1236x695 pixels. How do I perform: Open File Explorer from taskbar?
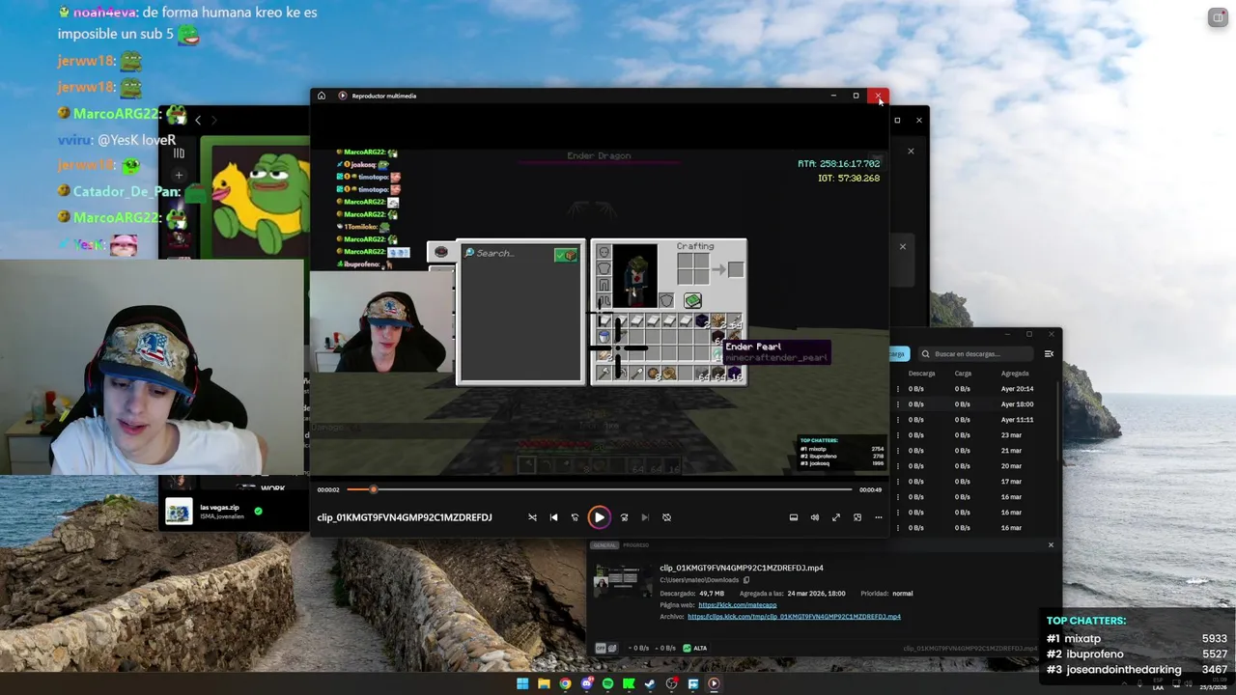544,683
